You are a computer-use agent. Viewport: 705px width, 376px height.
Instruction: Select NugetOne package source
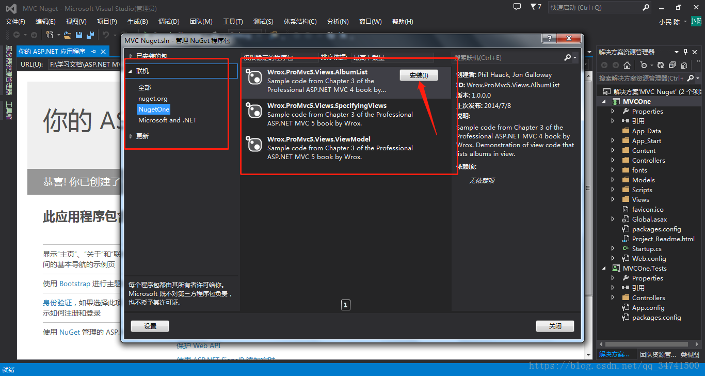[154, 109]
